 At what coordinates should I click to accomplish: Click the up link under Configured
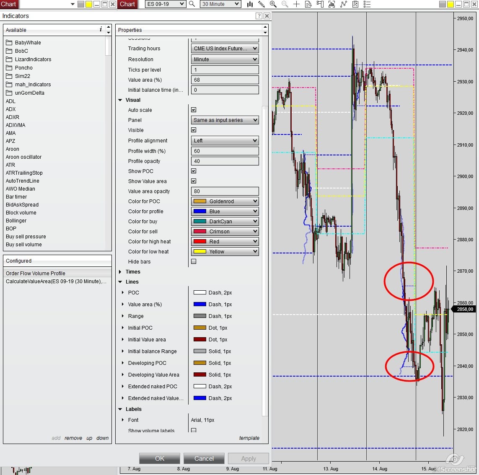pos(89,438)
